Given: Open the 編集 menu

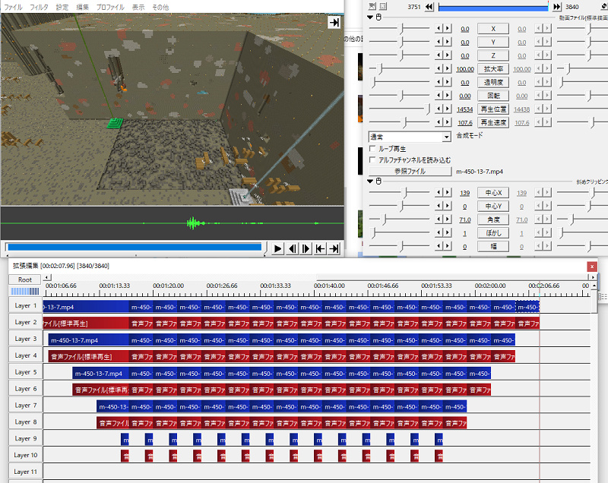Looking at the screenshot, I should coord(82,7).
